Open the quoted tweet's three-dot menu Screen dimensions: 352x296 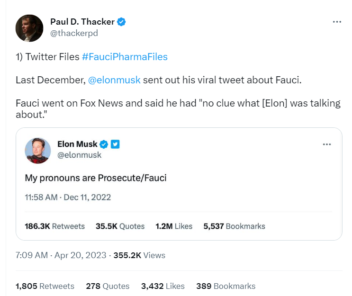pyautogui.click(x=326, y=144)
